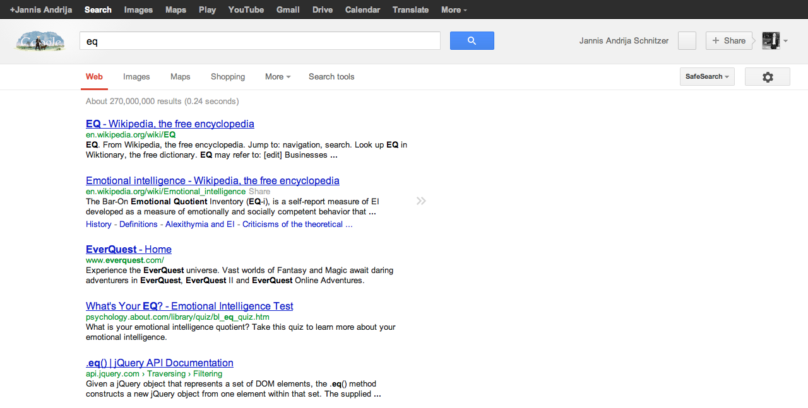The image size is (808, 408).
Task: Expand the account menu arrow beside avatar
Action: [785, 41]
